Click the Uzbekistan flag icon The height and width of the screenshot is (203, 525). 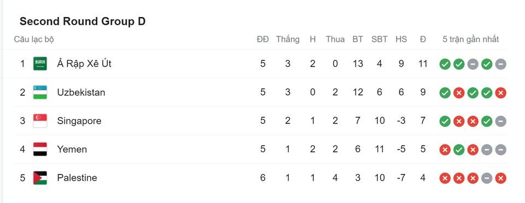pos(40,92)
